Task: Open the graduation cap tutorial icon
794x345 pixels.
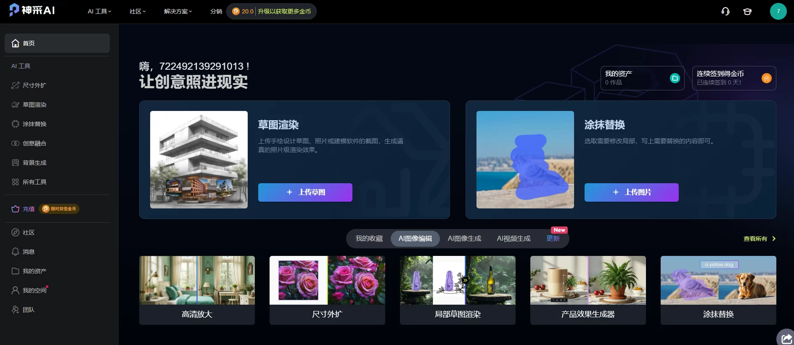Action: click(747, 11)
